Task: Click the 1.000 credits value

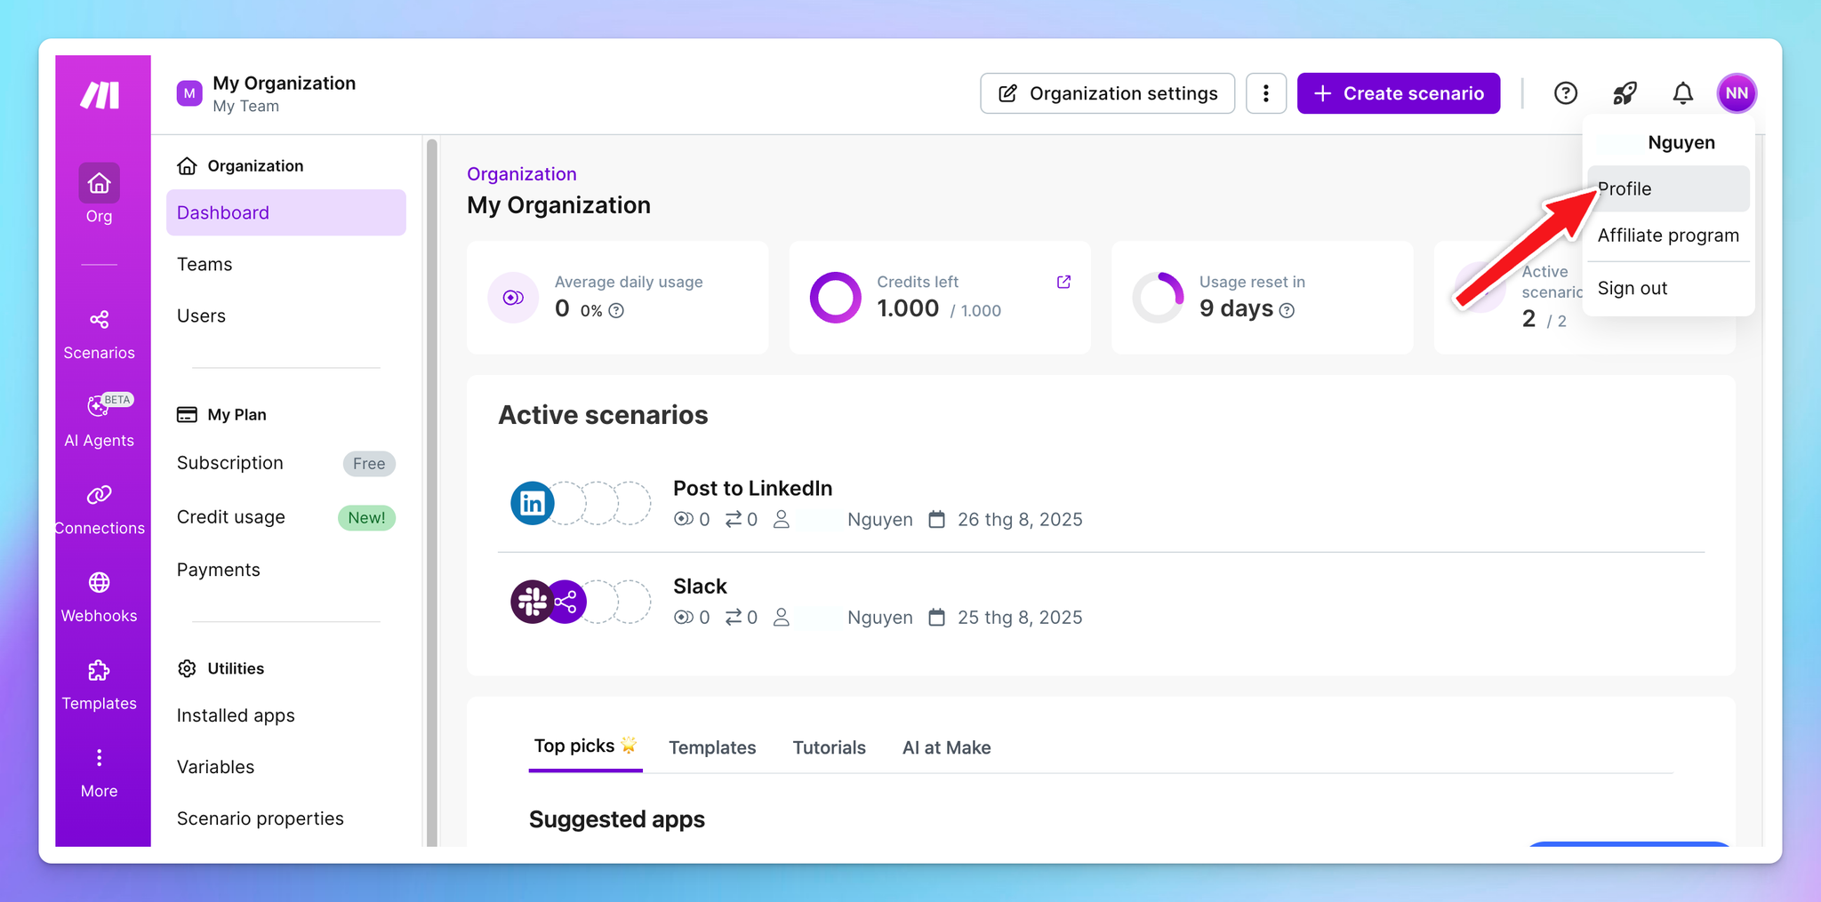Action: click(x=908, y=308)
